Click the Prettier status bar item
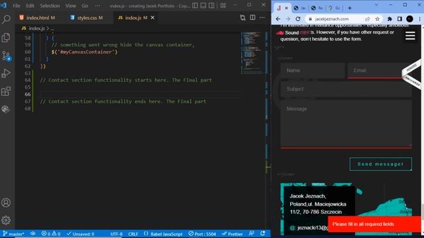Image resolution: width=424 pixels, height=238 pixels. 232,234
